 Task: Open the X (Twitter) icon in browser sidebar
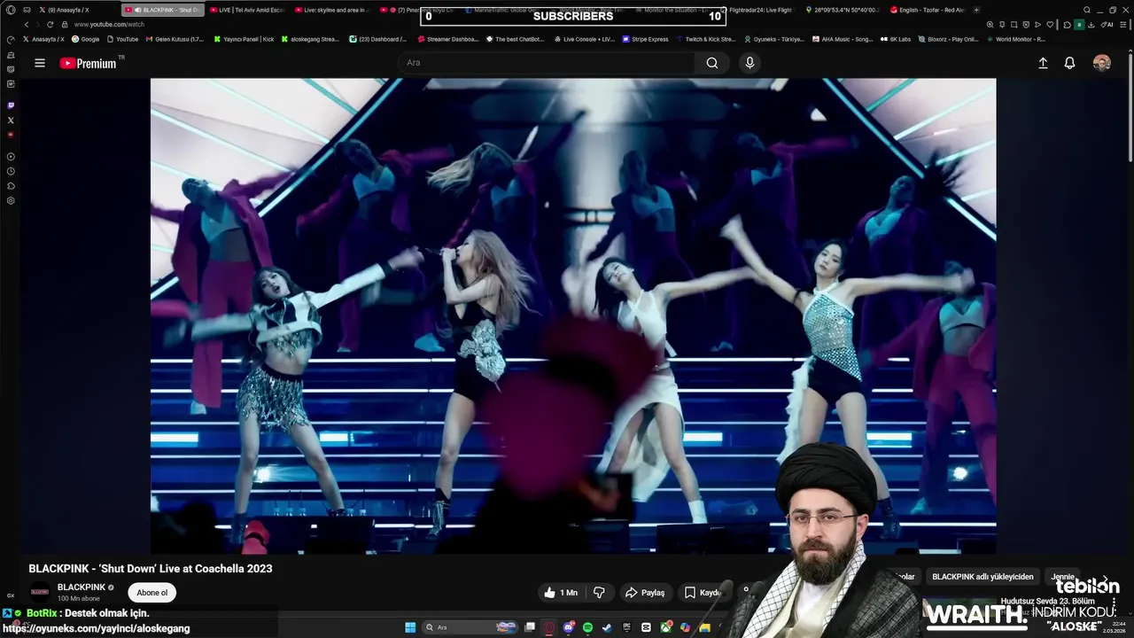tap(11, 120)
